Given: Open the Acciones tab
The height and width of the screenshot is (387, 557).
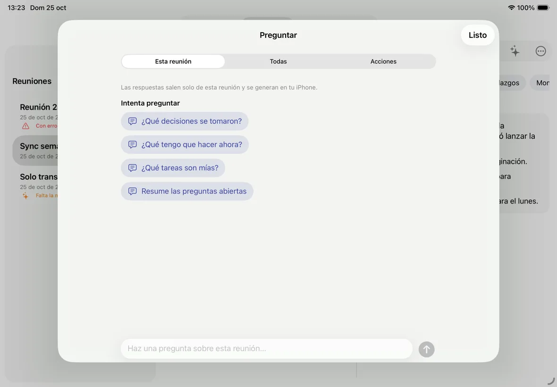Looking at the screenshot, I should tap(383, 61).
